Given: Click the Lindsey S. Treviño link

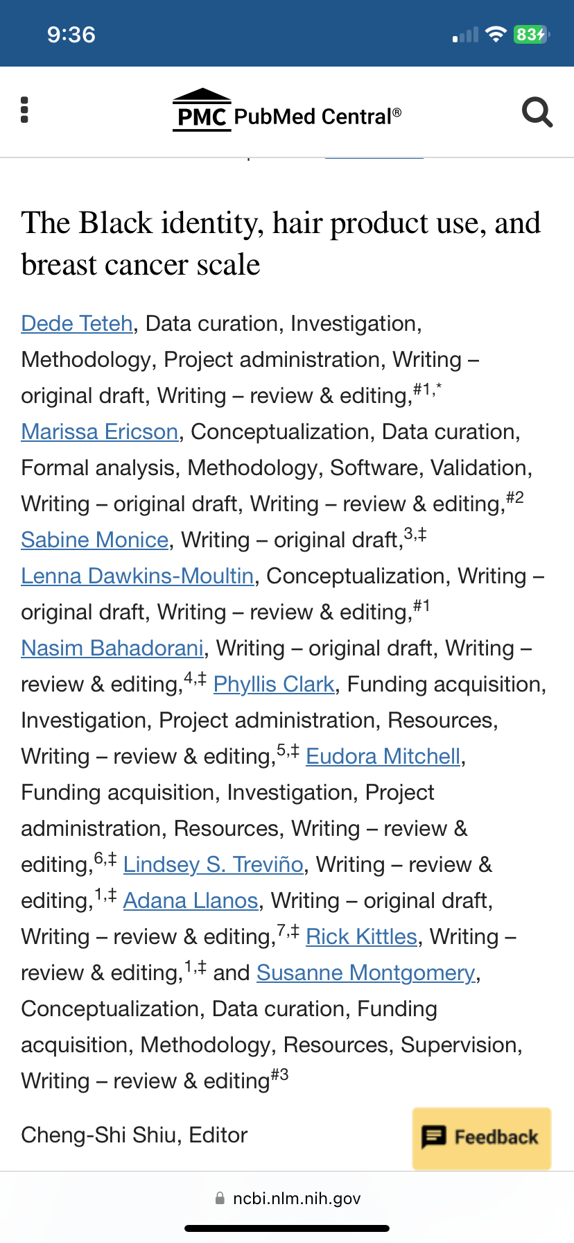Looking at the screenshot, I should (x=213, y=864).
